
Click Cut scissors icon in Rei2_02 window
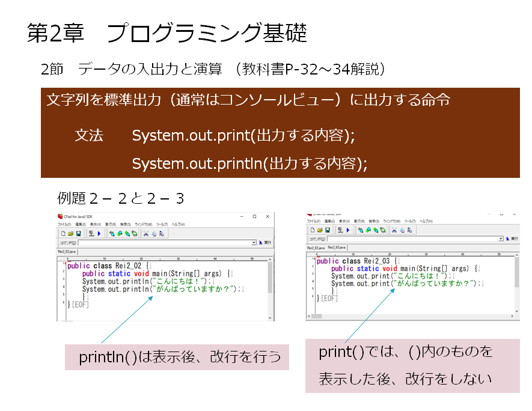coord(146,234)
